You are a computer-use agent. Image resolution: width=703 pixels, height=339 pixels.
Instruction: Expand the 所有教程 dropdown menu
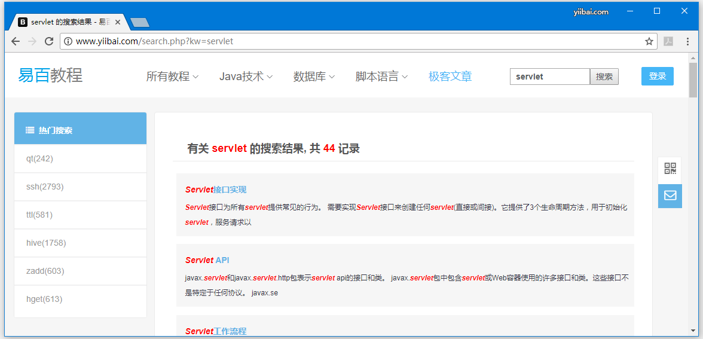(x=172, y=77)
